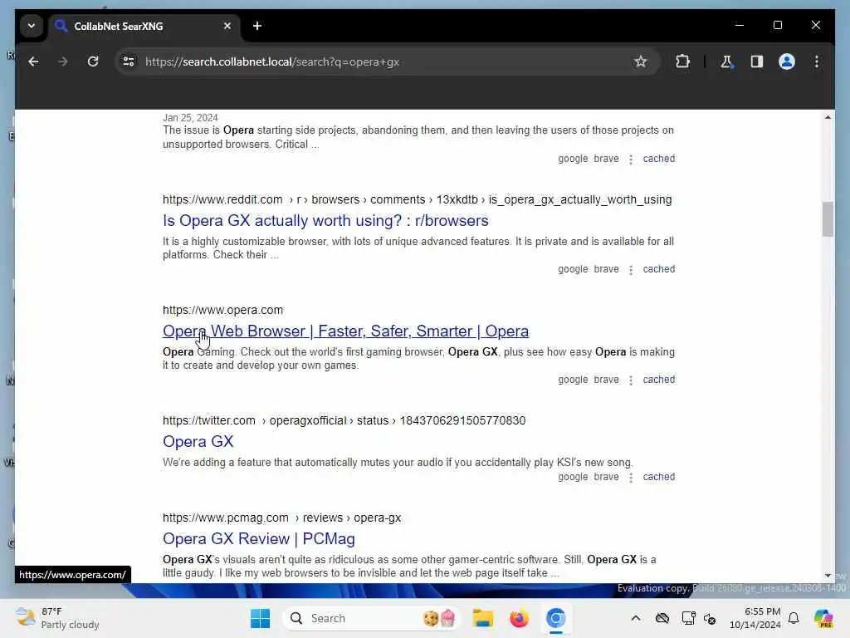Screen dimensions: 850x638
Task: Open cached link for Opera.com result
Action: (x=658, y=380)
